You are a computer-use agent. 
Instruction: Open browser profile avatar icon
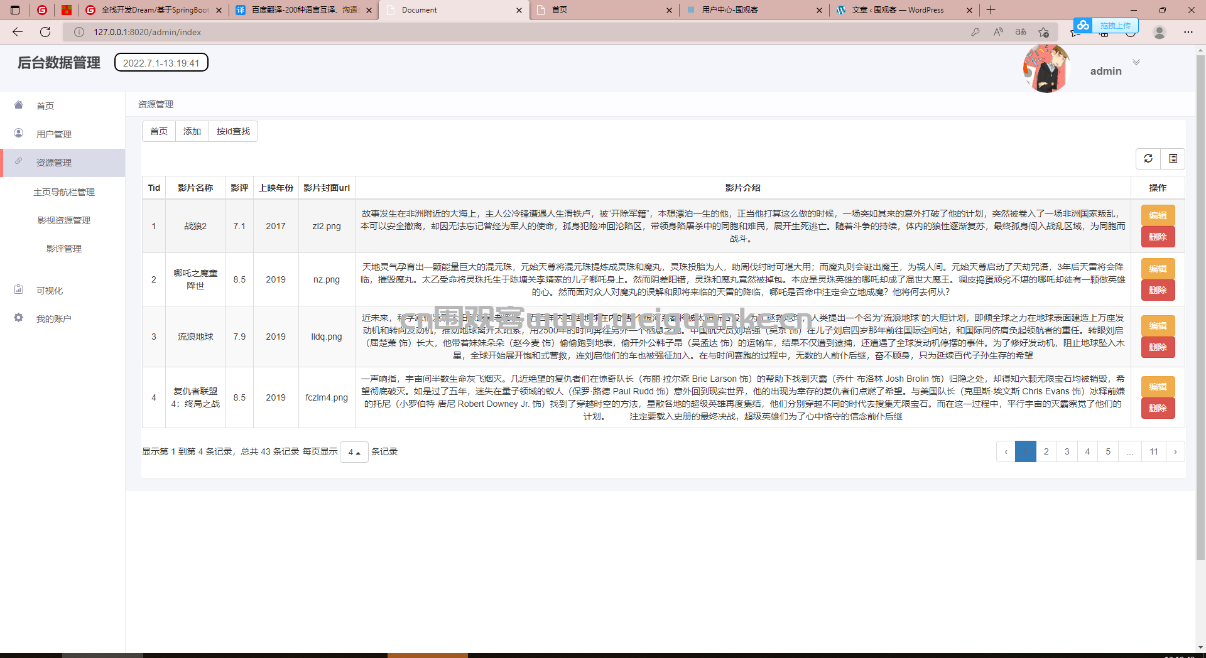1160,32
